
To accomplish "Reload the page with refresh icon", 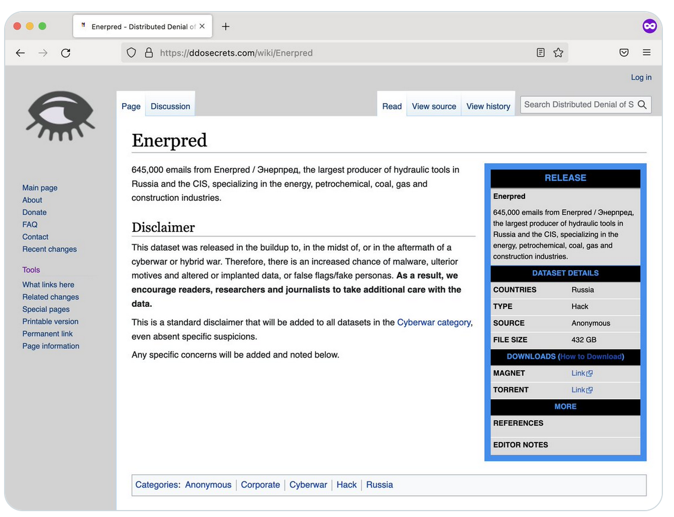I will 66,53.
